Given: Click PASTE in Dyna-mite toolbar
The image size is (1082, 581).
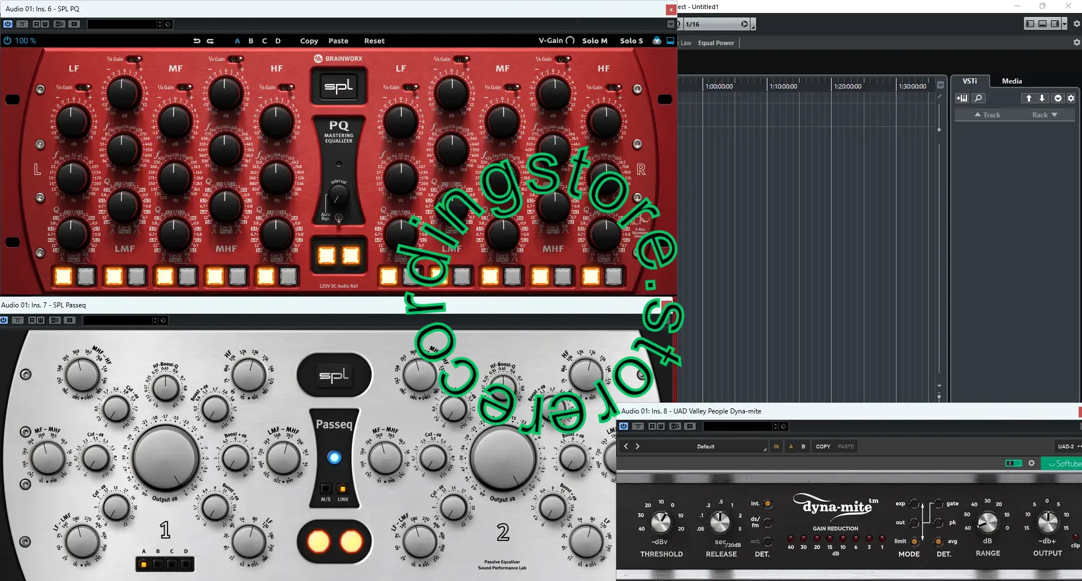Looking at the screenshot, I should click(846, 446).
